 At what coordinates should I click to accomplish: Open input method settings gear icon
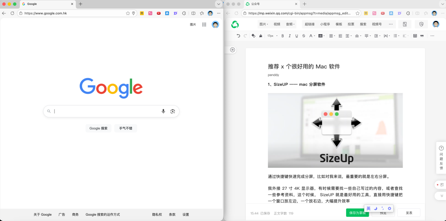click(x=389, y=208)
